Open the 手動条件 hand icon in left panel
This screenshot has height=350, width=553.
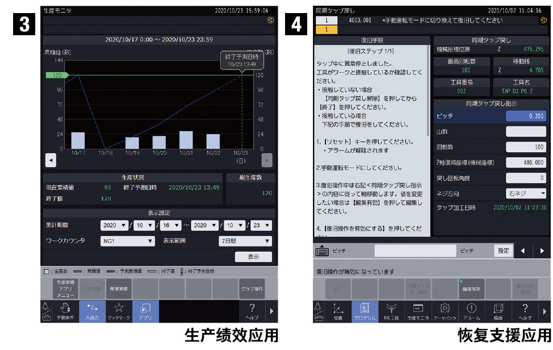point(65,311)
